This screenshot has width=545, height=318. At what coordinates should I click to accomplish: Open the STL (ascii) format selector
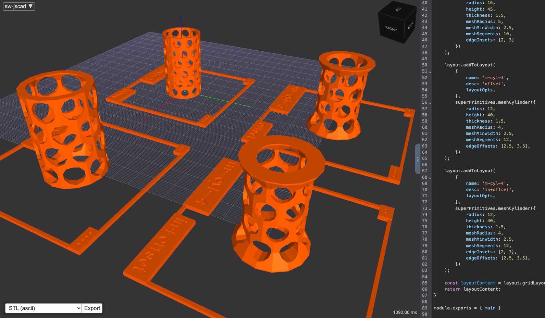point(44,308)
